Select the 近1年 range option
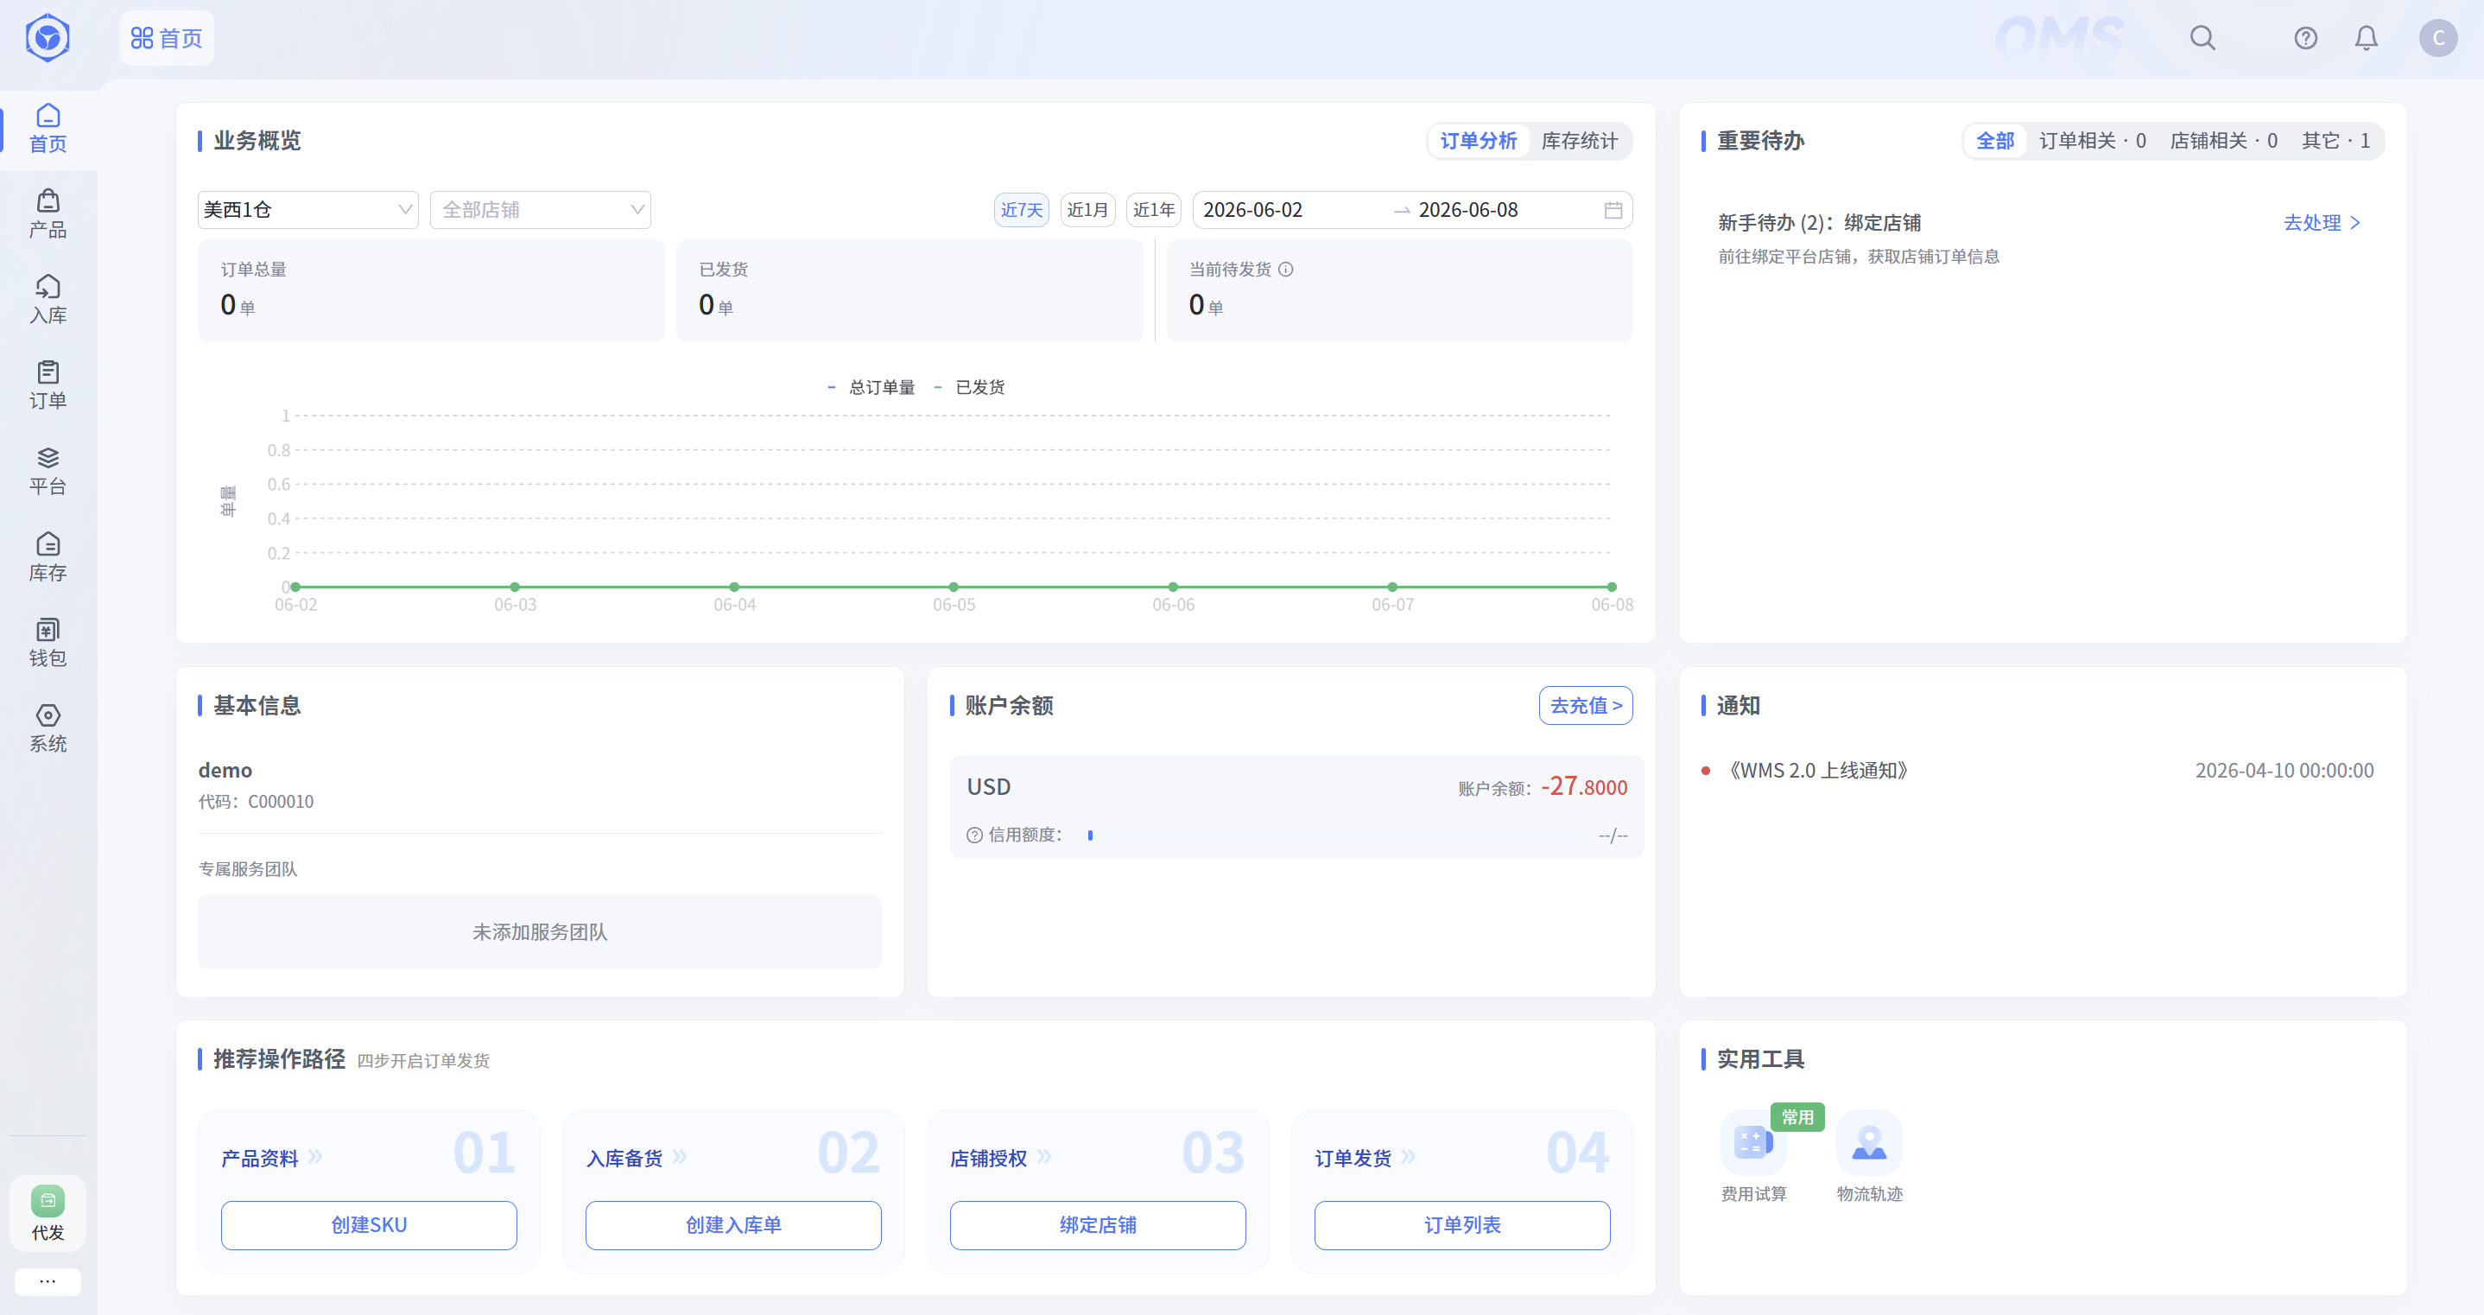 (x=1154, y=210)
